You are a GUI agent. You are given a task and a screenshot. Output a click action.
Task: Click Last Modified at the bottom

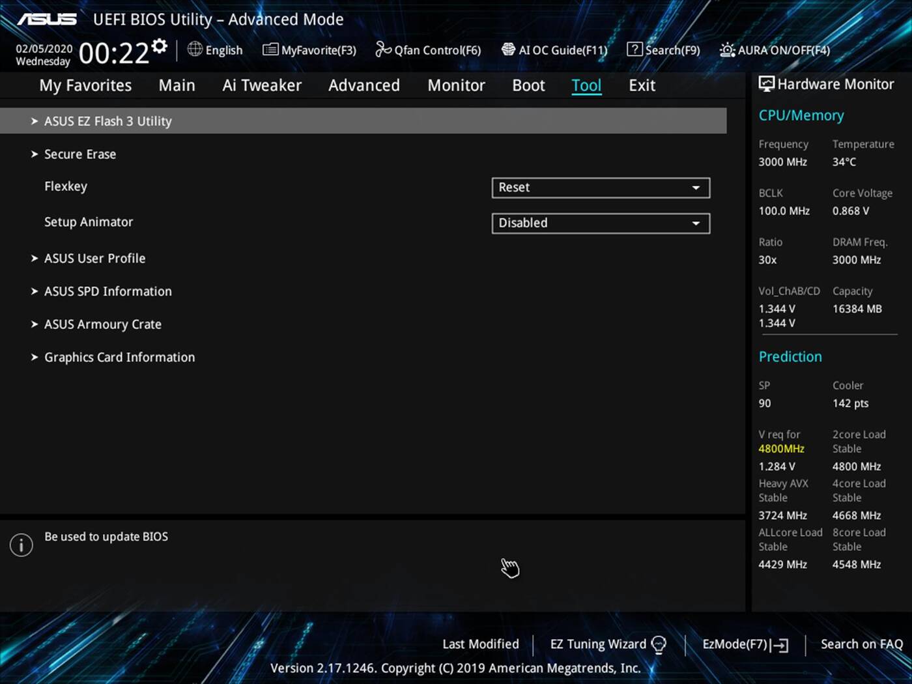pyautogui.click(x=480, y=644)
